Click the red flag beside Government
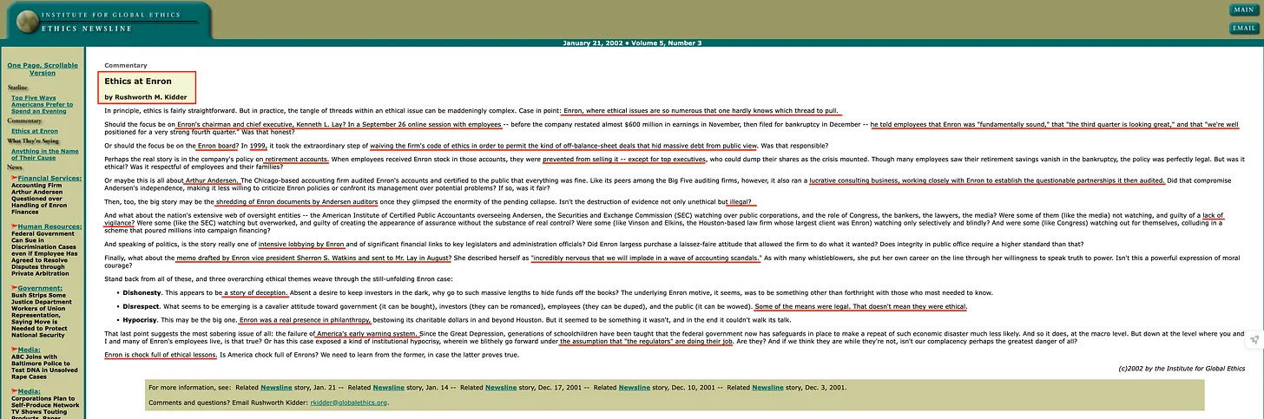Image resolution: width=1264 pixels, height=419 pixels. (x=14, y=287)
